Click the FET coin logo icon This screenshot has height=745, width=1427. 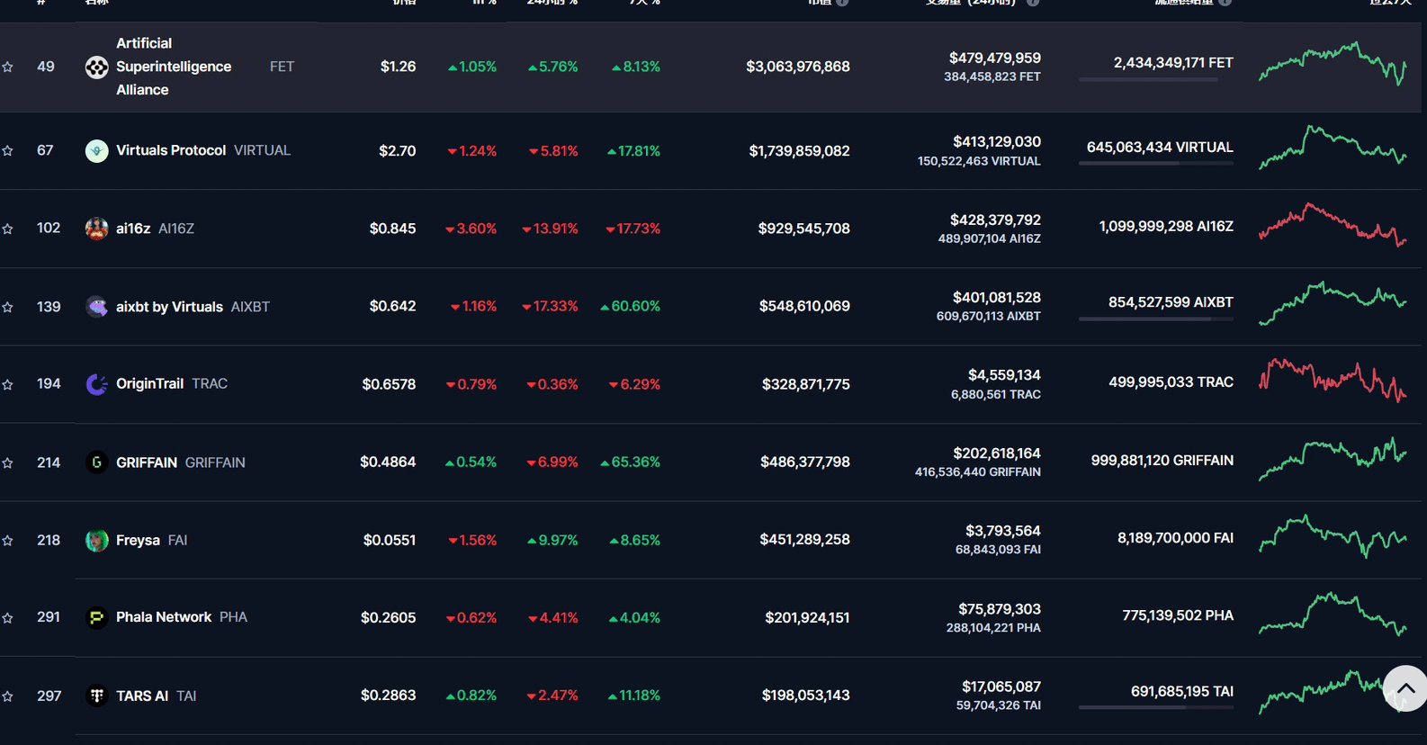pos(96,67)
